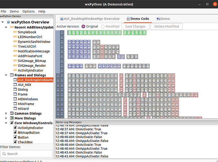Click the icon beside SVGImage_Render
Screen dimensions: 218x162
(15, 65)
